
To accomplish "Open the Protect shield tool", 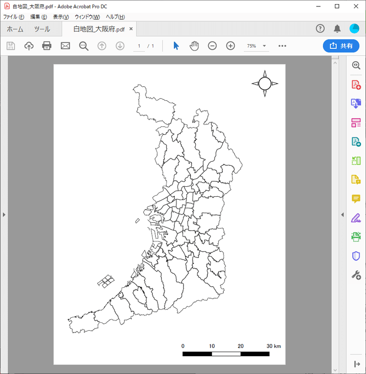I will point(356,256).
